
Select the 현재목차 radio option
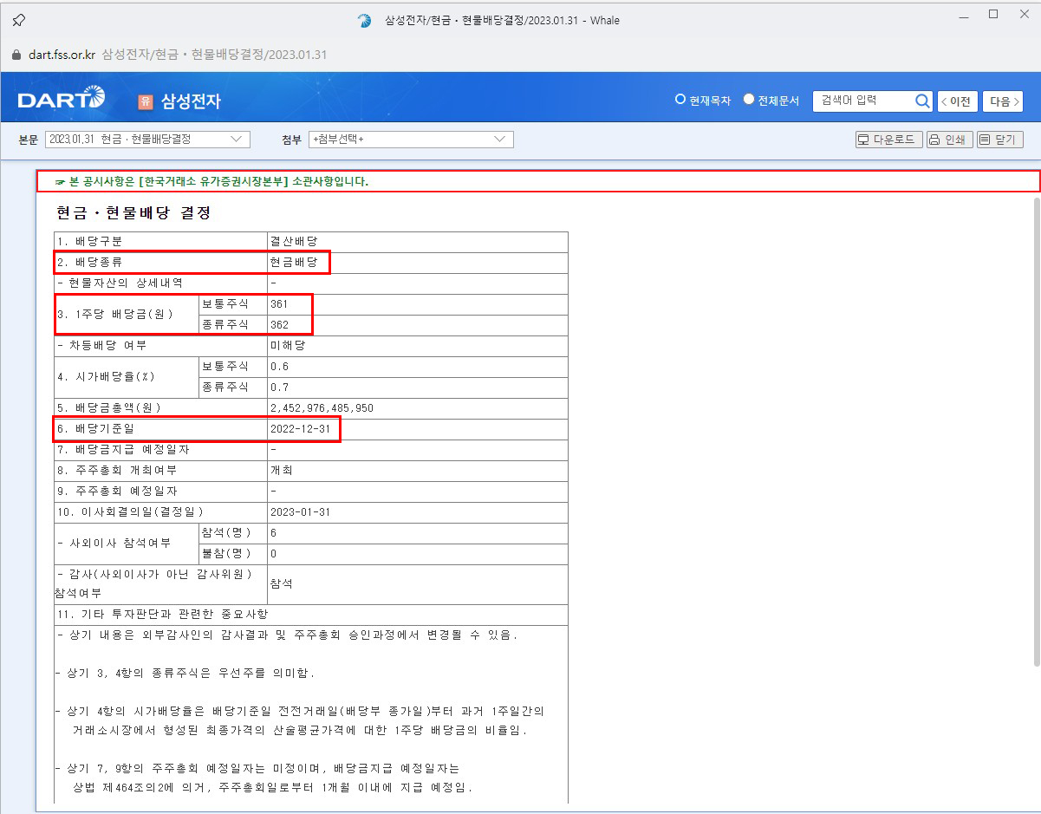tap(680, 100)
